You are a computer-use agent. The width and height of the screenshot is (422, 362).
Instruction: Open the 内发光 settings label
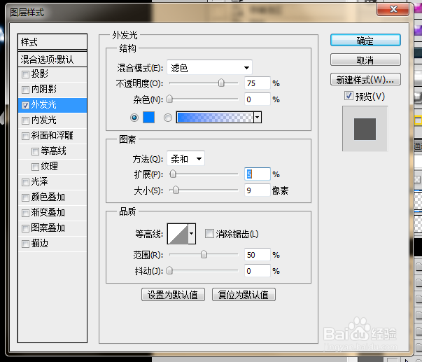coord(43,120)
